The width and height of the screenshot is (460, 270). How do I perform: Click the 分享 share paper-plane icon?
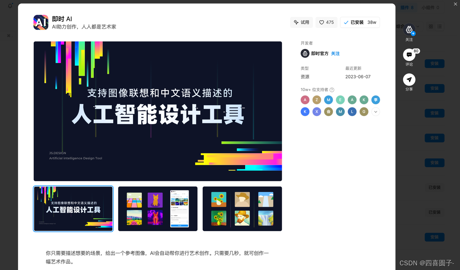pyautogui.click(x=409, y=79)
